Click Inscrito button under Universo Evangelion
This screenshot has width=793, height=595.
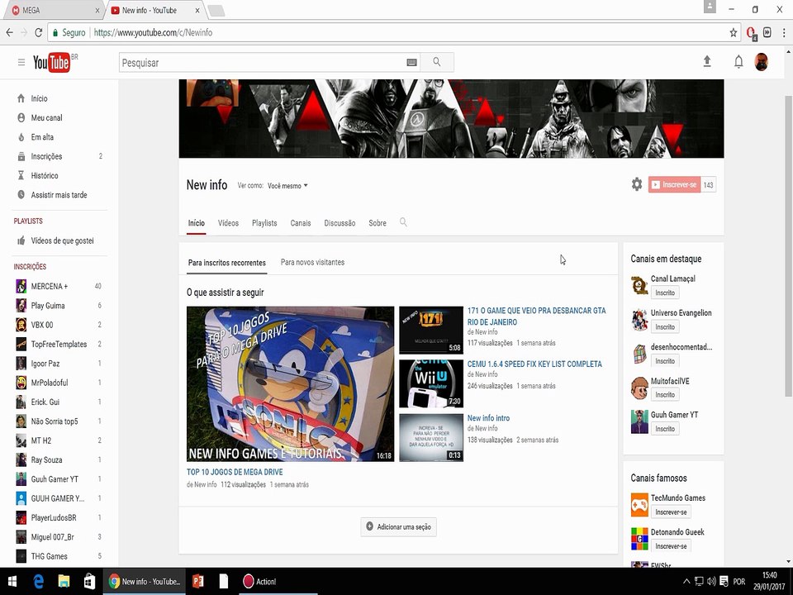click(664, 327)
